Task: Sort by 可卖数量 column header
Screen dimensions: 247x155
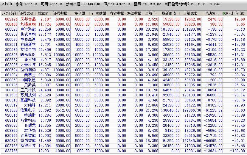Action: 99,13
